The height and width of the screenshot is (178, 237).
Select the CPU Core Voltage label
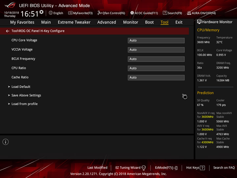point(24,40)
